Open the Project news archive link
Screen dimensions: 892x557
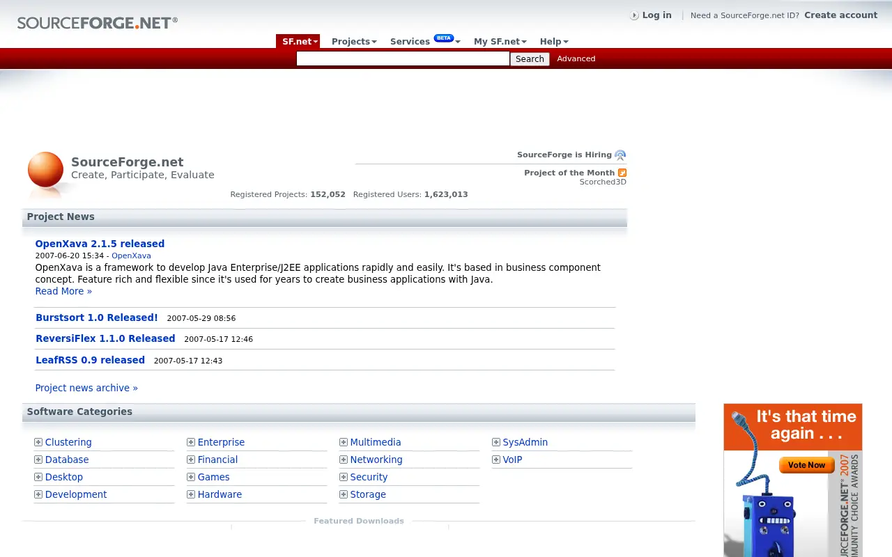tap(86, 388)
